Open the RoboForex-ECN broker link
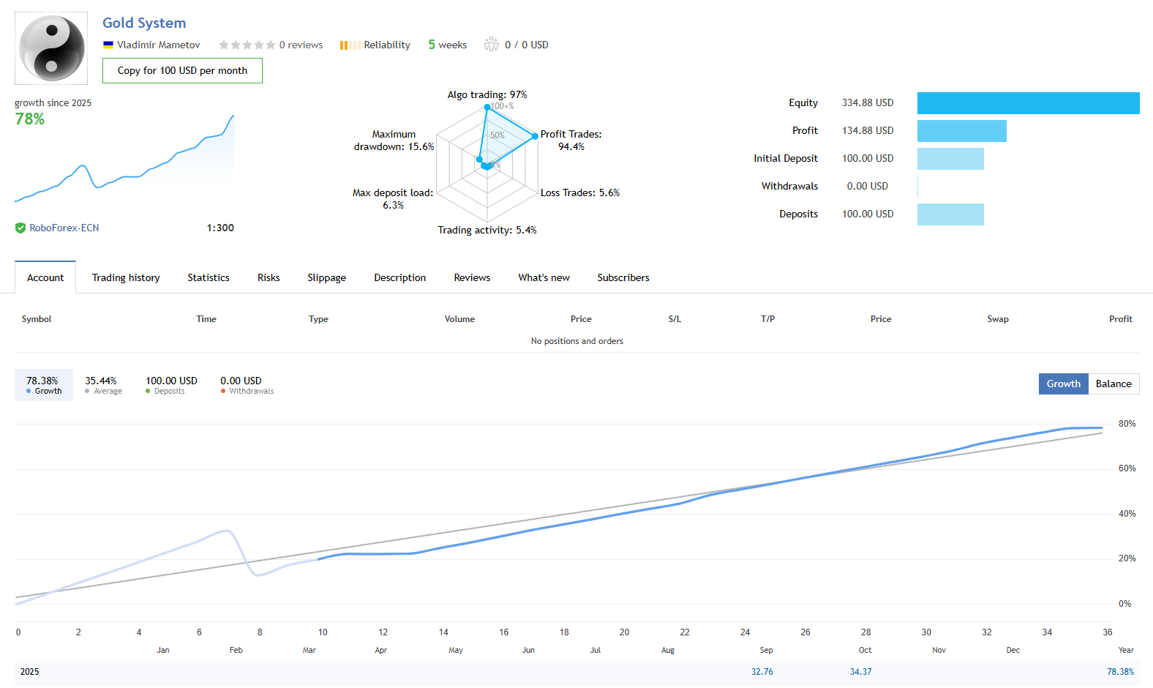Screen dimensions: 1153x688 64,228
